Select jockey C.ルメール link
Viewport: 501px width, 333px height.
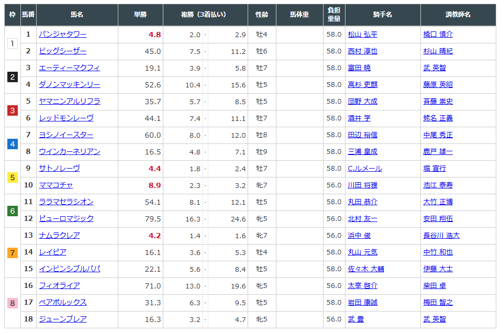(364, 169)
